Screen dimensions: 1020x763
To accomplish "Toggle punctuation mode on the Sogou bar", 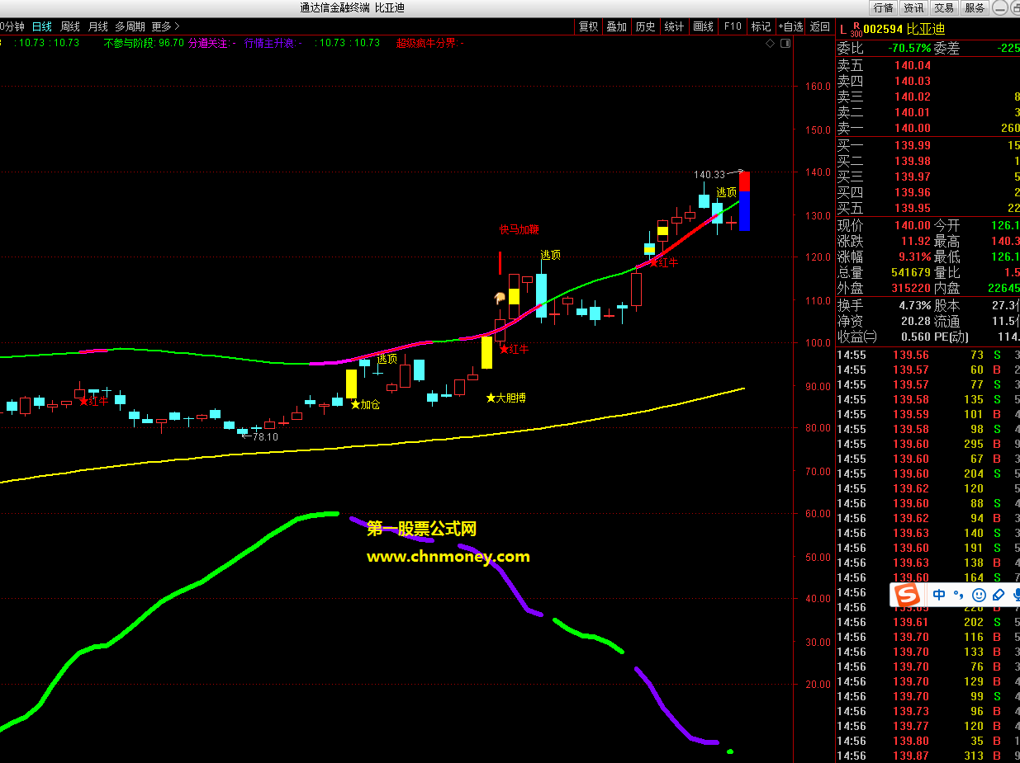I will [959, 595].
